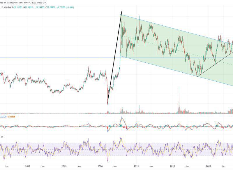Click the 2022 label on time axis
This screenshot has width=233, height=175.
[172, 166]
